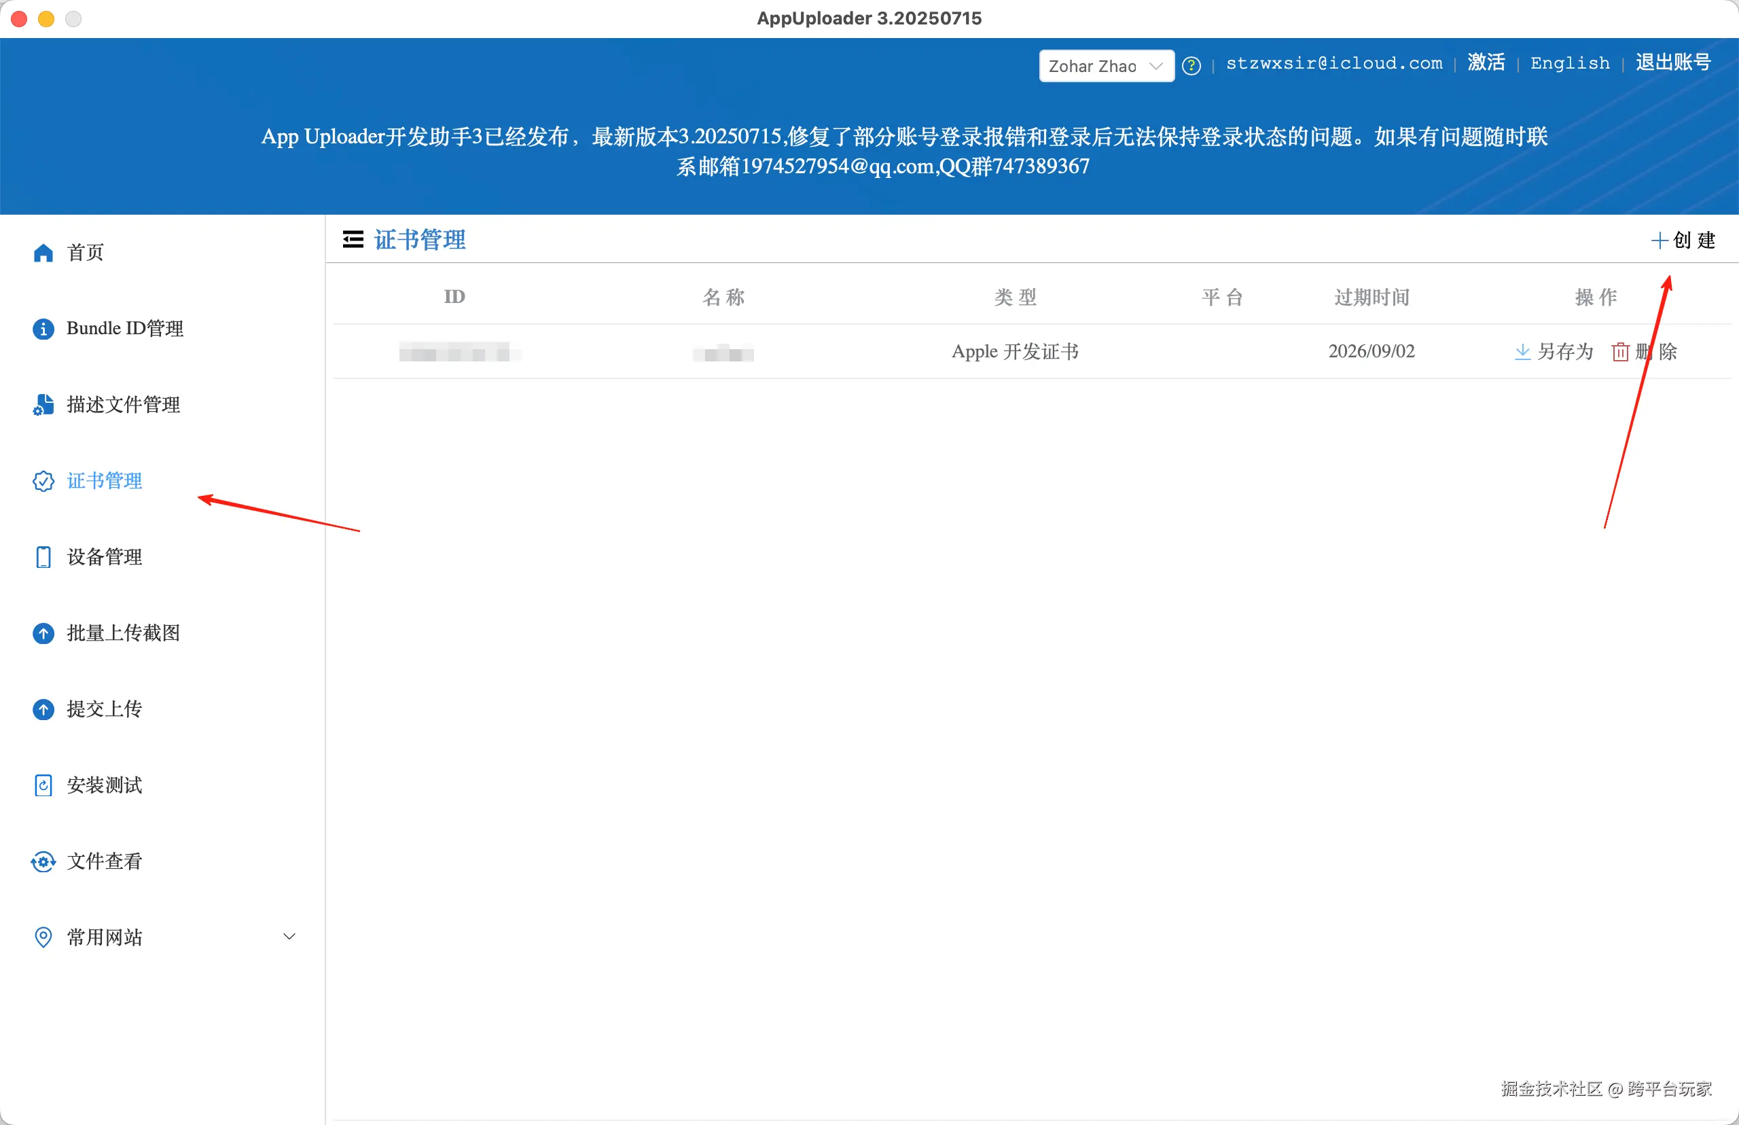Expand the 常用网站 chevron
The image size is (1739, 1125).
pyautogui.click(x=289, y=937)
